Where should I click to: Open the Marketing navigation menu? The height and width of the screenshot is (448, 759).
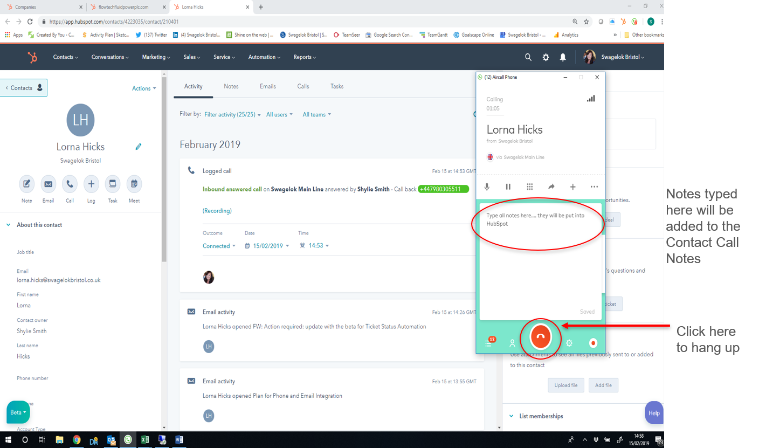click(156, 57)
